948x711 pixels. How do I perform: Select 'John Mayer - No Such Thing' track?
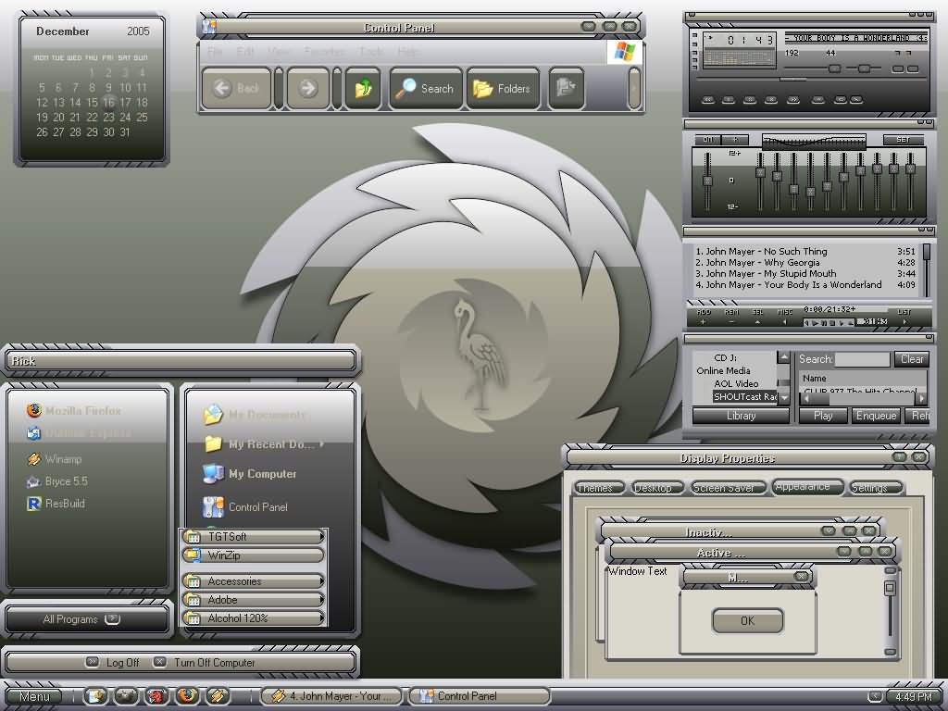(x=805, y=251)
